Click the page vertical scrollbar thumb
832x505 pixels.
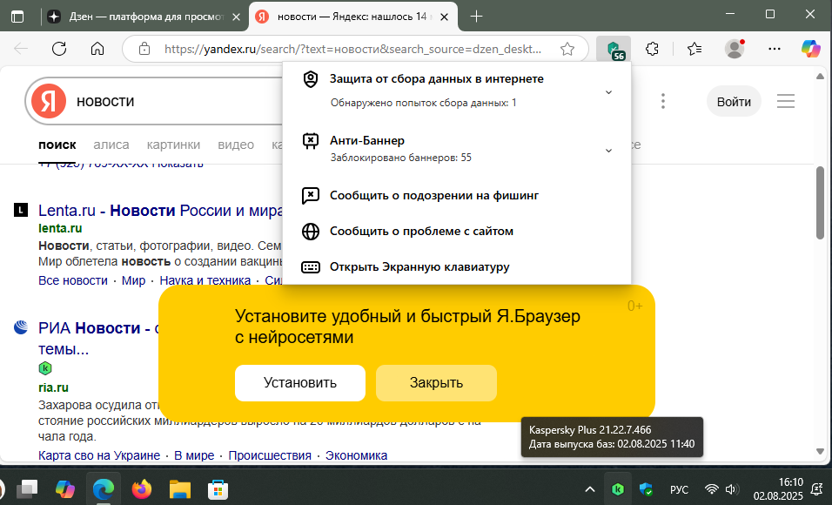(820, 203)
